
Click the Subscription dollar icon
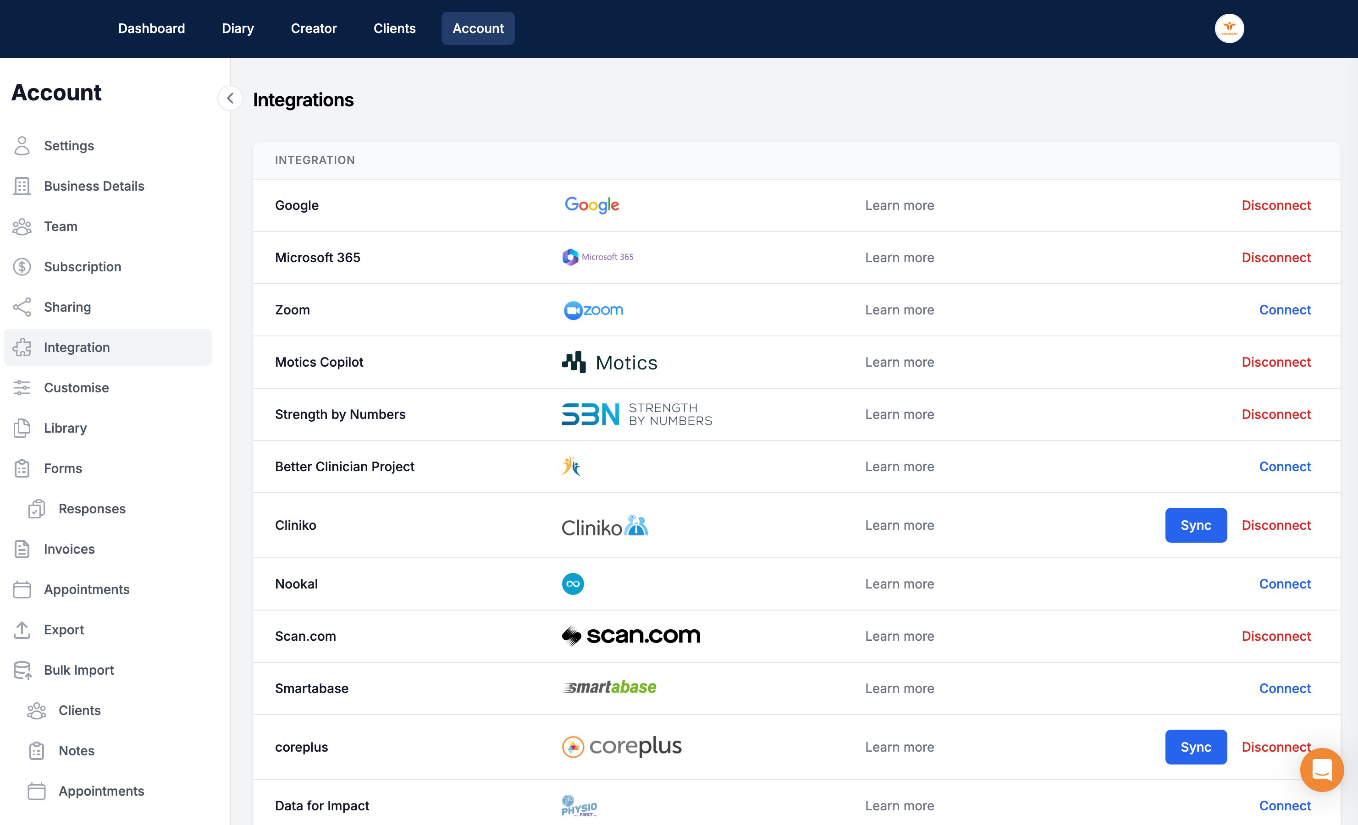[x=22, y=267]
